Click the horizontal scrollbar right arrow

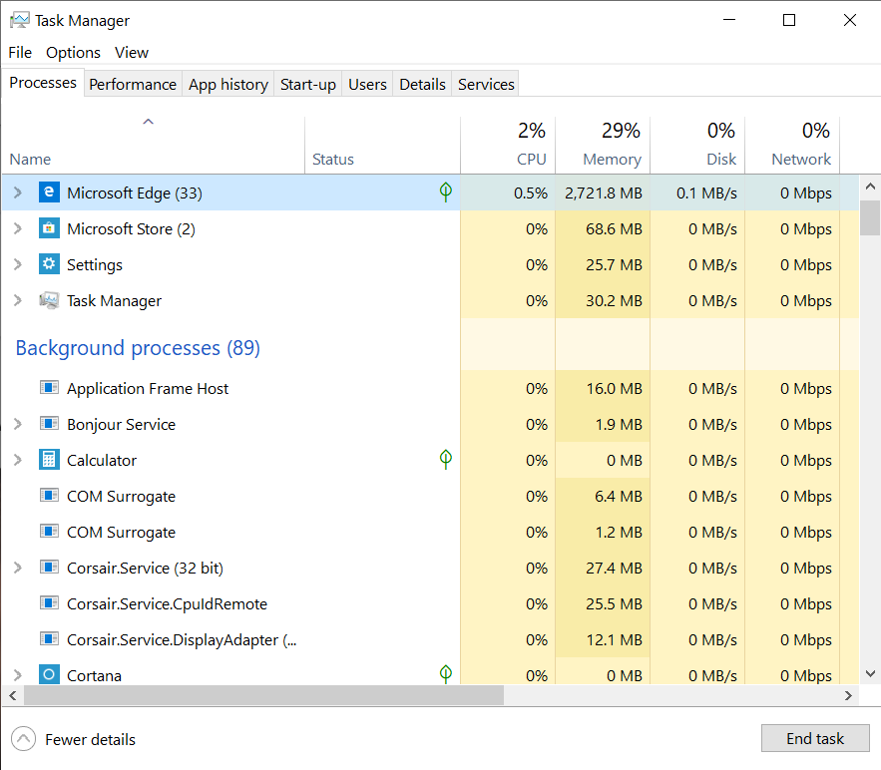click(848, 695)
